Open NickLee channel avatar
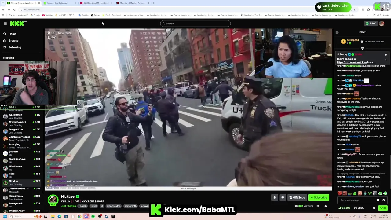The image size is (391, 220). coord(53,200)
